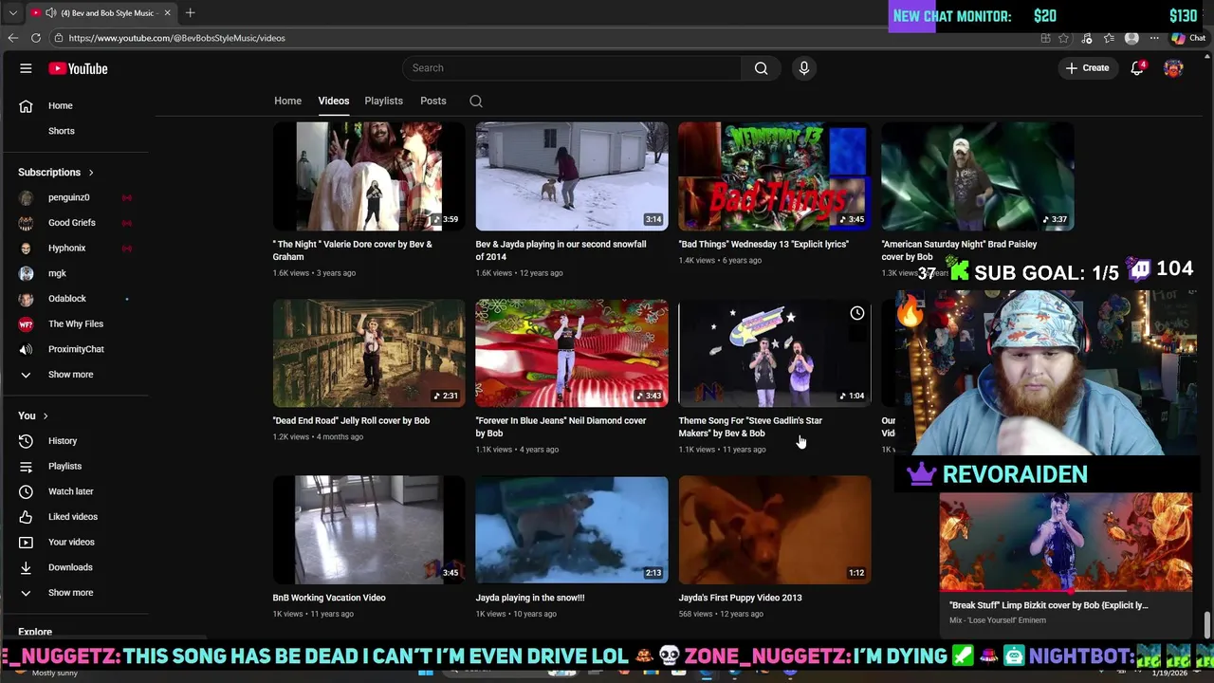Add Theme Song video to Watch later
Screen dimensions: 1214x683
point(856,313)
